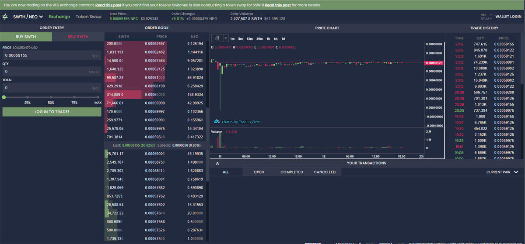Select the 1m chart interval
This screenshot has height=244, width=525.
click(232, 38)
